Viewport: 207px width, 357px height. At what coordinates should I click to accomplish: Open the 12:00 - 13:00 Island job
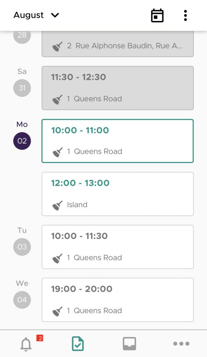(x=117, y=194)
